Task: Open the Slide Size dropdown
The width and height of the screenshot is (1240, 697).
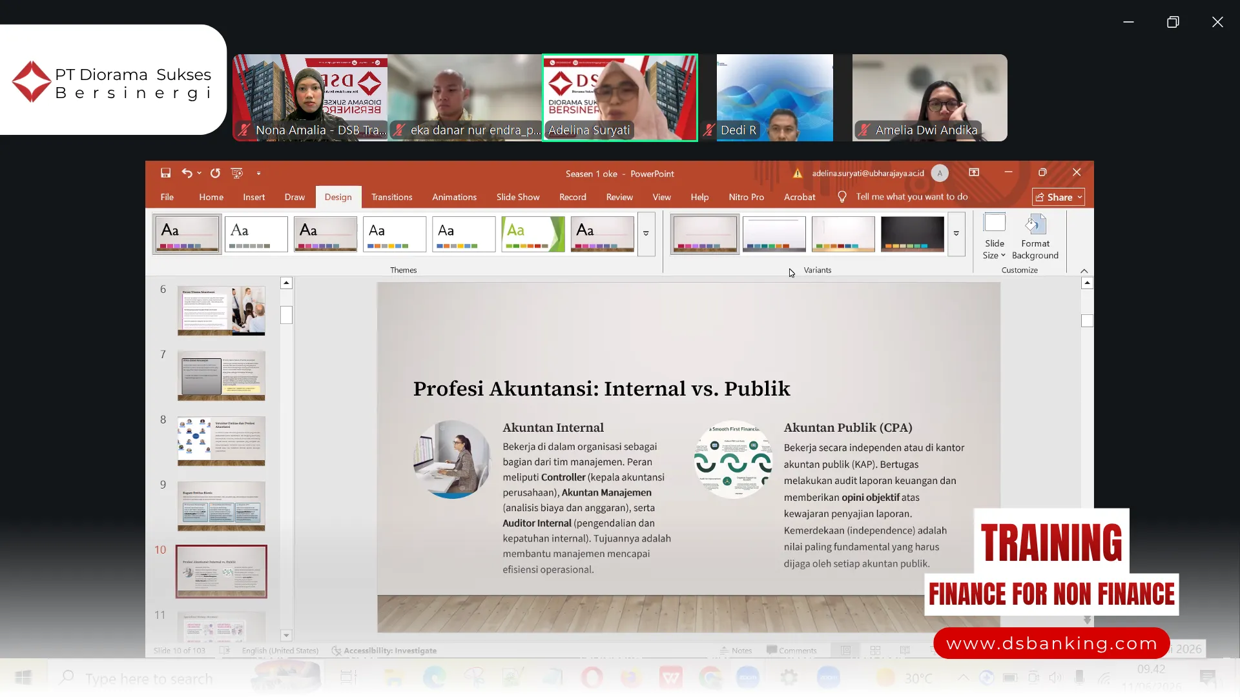Action: pyautogui.click(x=994, y=236)
